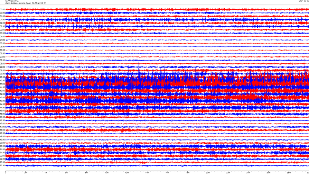
Task: Select the 15:30 time row label
Action: pos(2,114)
